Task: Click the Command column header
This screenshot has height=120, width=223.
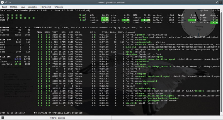Action: (130, 32)
